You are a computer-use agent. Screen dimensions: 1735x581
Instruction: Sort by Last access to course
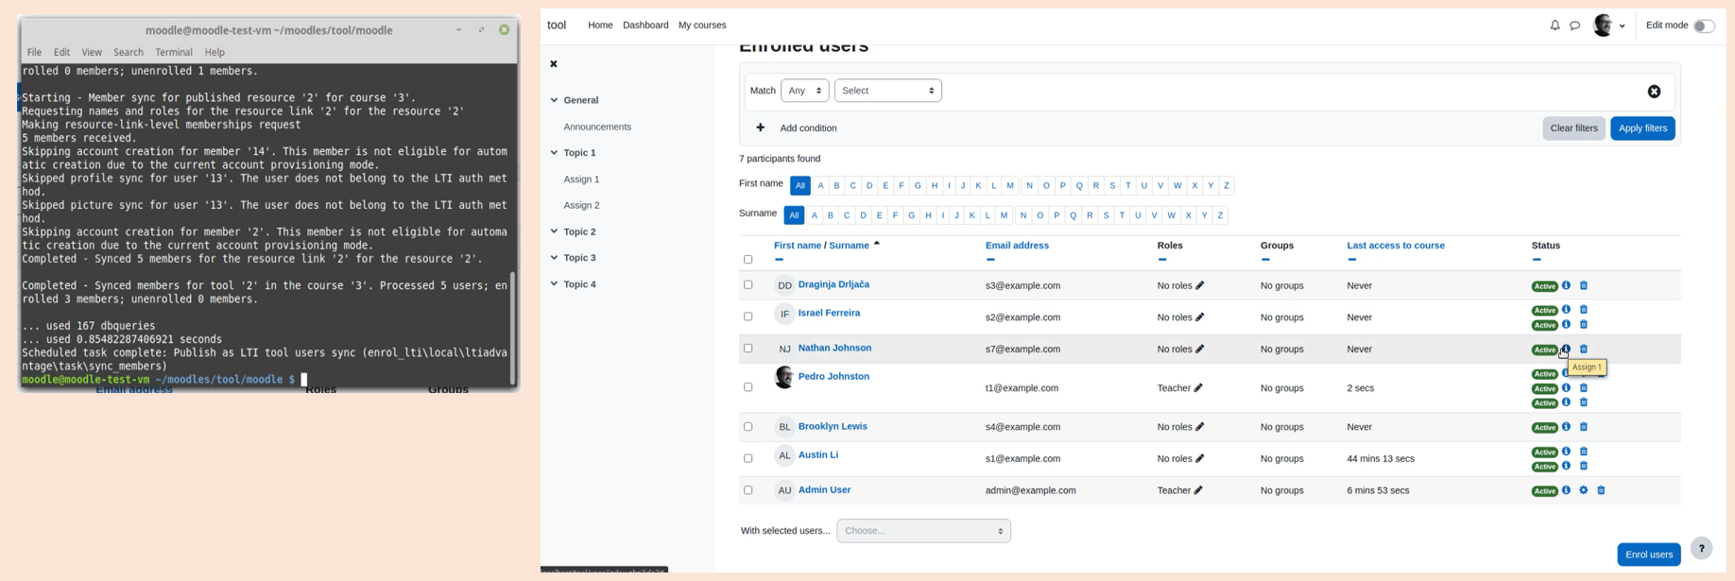[x=1395, y=246]
